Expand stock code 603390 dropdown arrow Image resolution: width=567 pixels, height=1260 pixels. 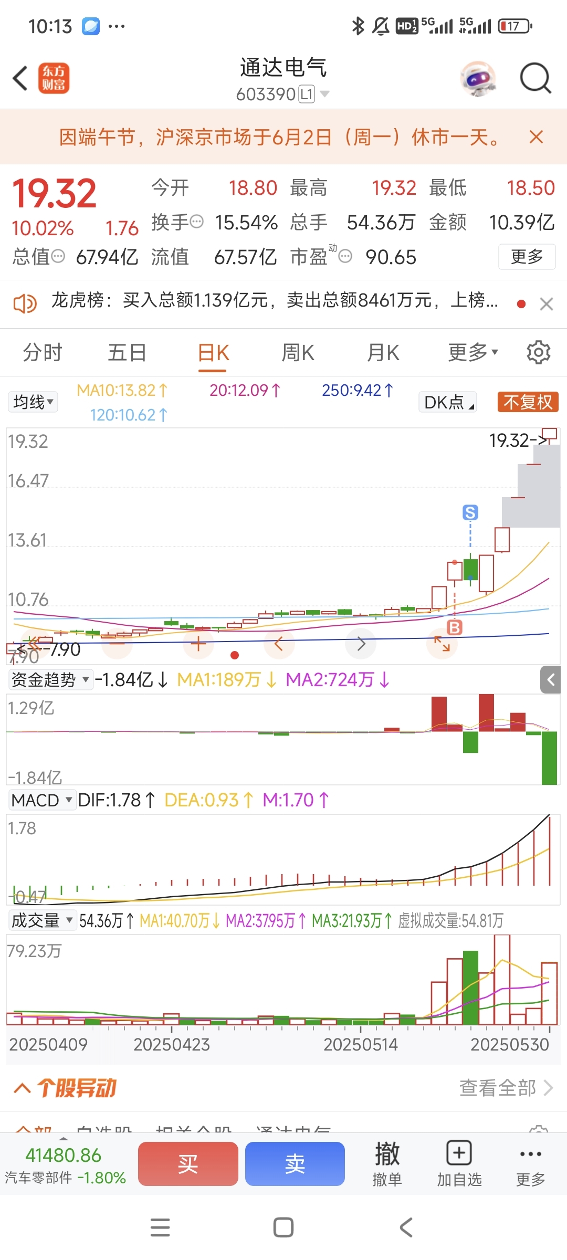(325, 94)
